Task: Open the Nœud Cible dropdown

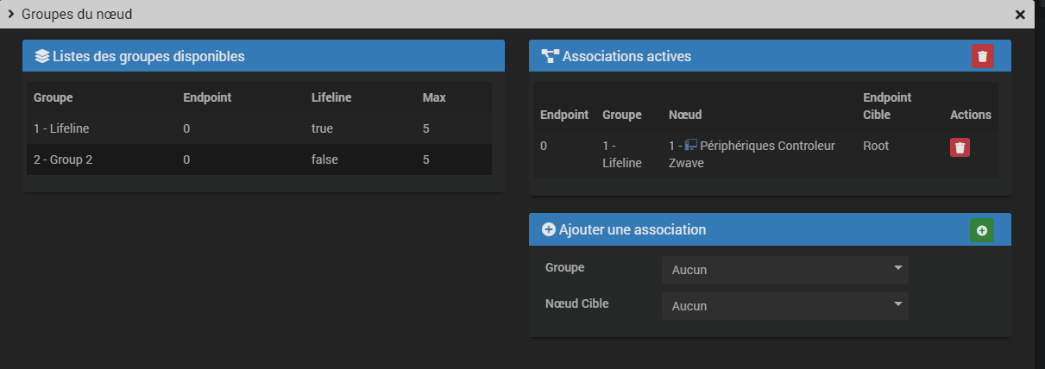Action: [785, 306]
